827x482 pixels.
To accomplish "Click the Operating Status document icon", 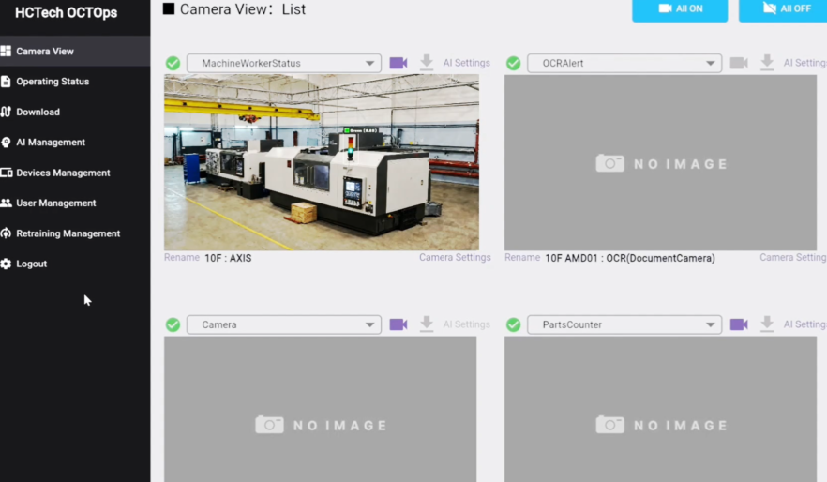I will (6, 82).
